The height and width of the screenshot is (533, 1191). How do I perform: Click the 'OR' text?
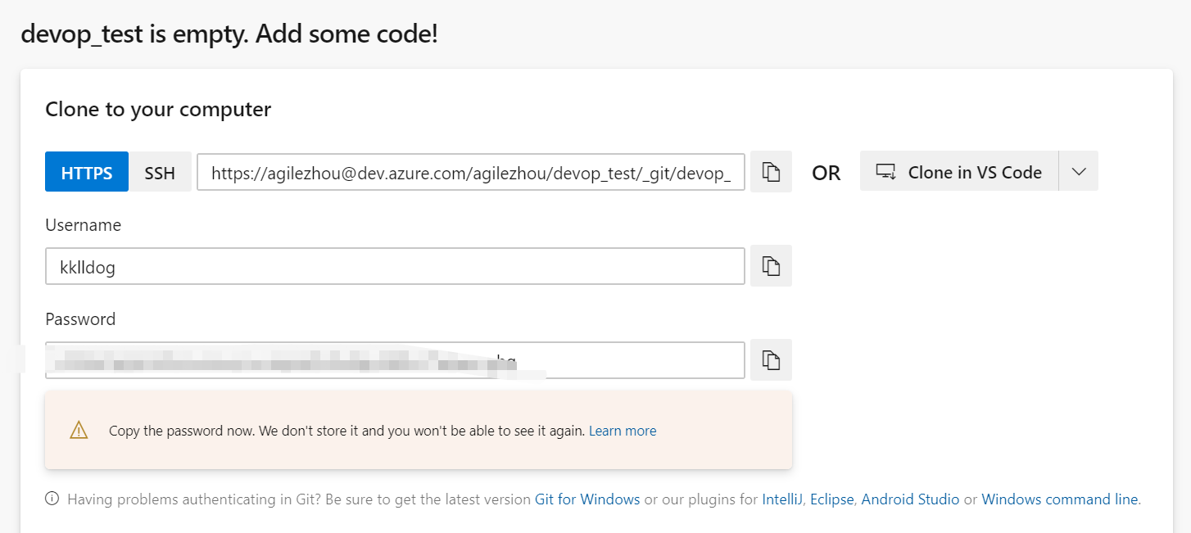pos(826,173)
